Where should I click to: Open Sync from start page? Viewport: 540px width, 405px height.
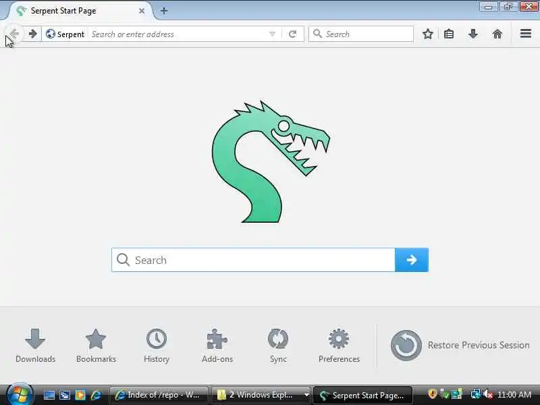coord(278,346)
